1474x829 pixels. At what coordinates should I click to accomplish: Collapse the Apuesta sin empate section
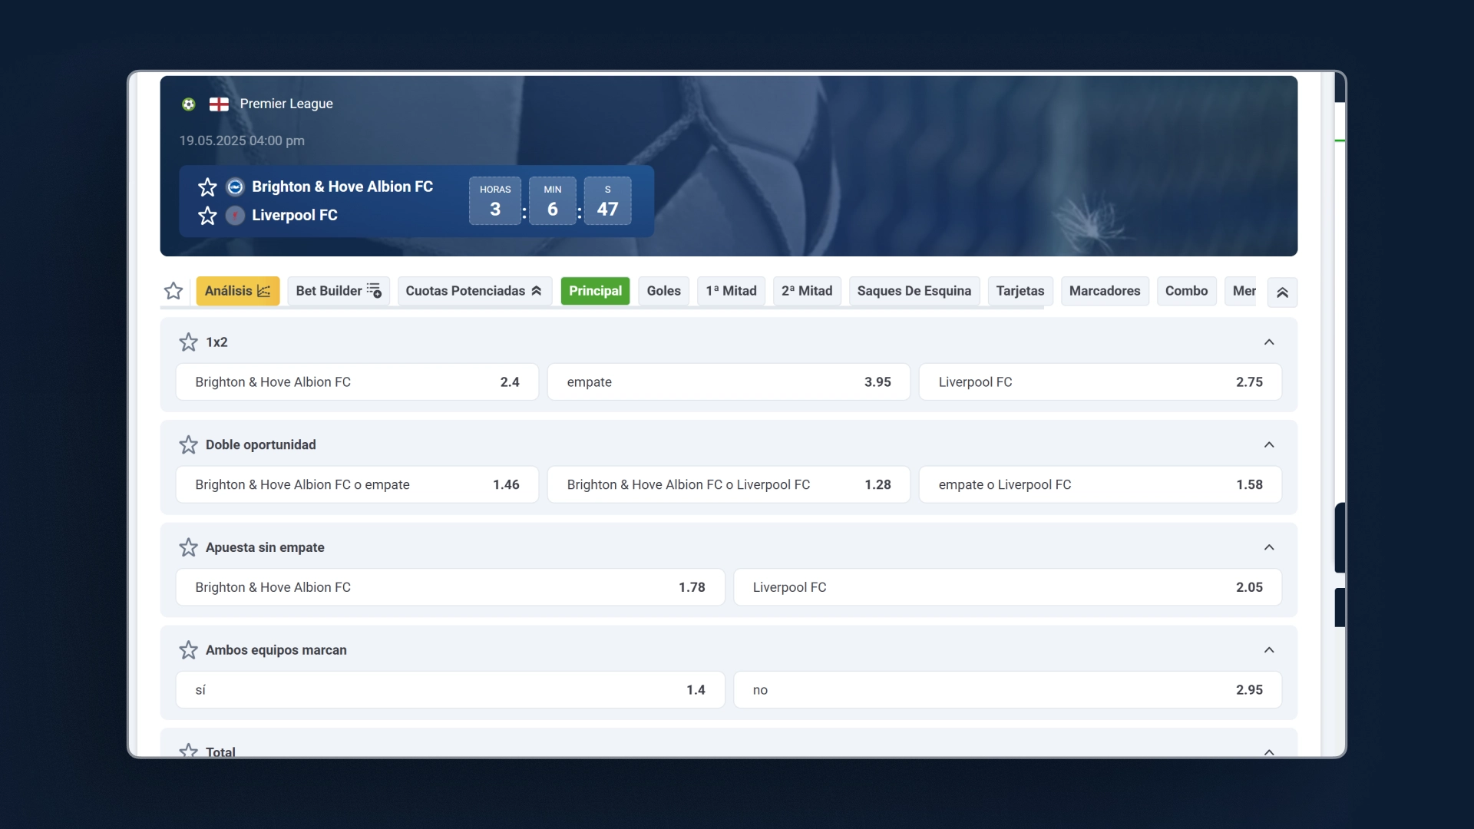pyautogui.click(x=1269, y=548)
